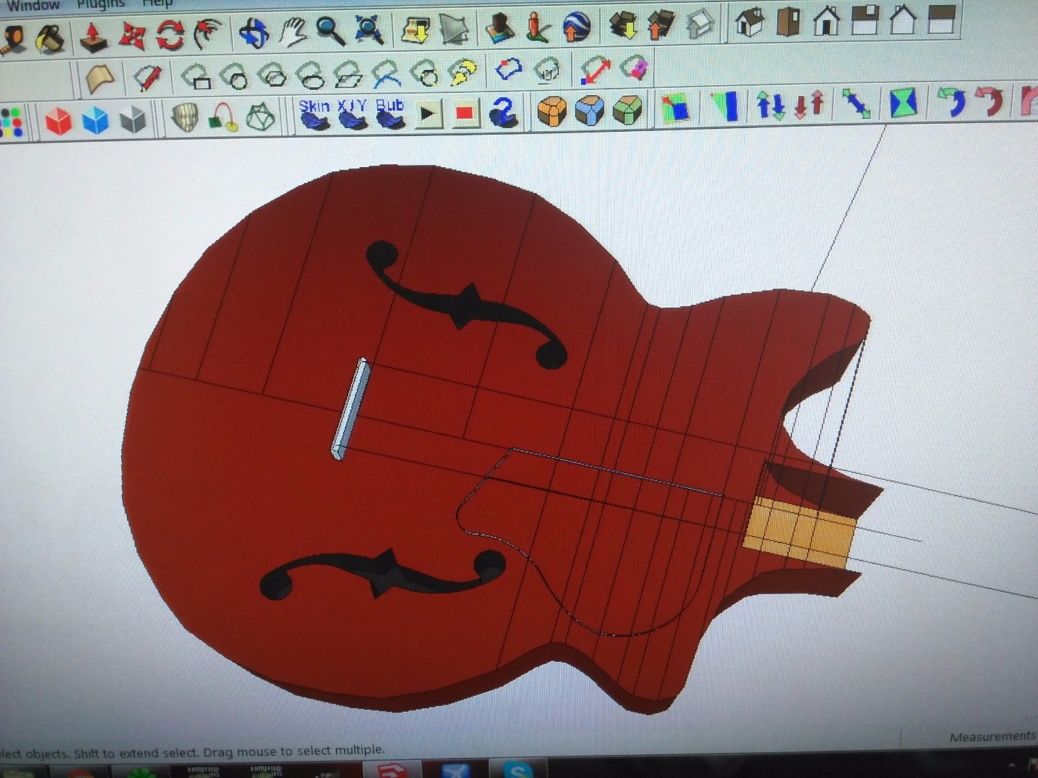Viewport: 1038px width, 778px height.
Task: Switch to Left view
Action: click(941, 19)
